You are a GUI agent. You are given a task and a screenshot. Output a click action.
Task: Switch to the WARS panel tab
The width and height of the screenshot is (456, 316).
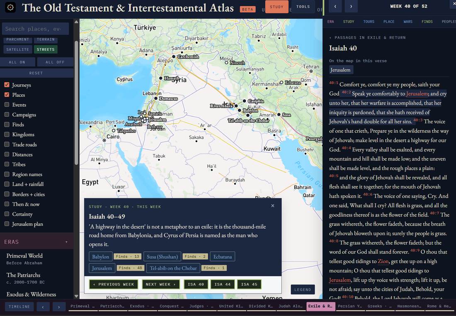point(408,22)
